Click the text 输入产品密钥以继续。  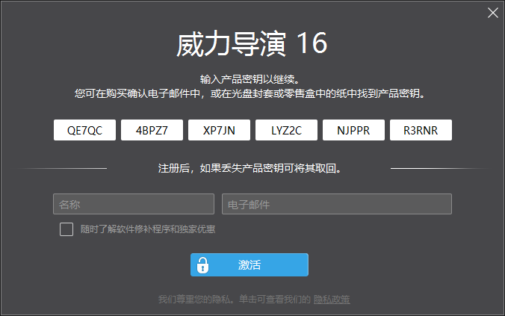(250, 79)
